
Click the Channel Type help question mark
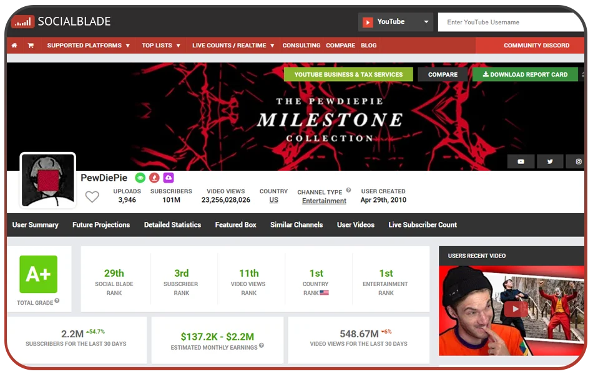(x=349, y=190)
